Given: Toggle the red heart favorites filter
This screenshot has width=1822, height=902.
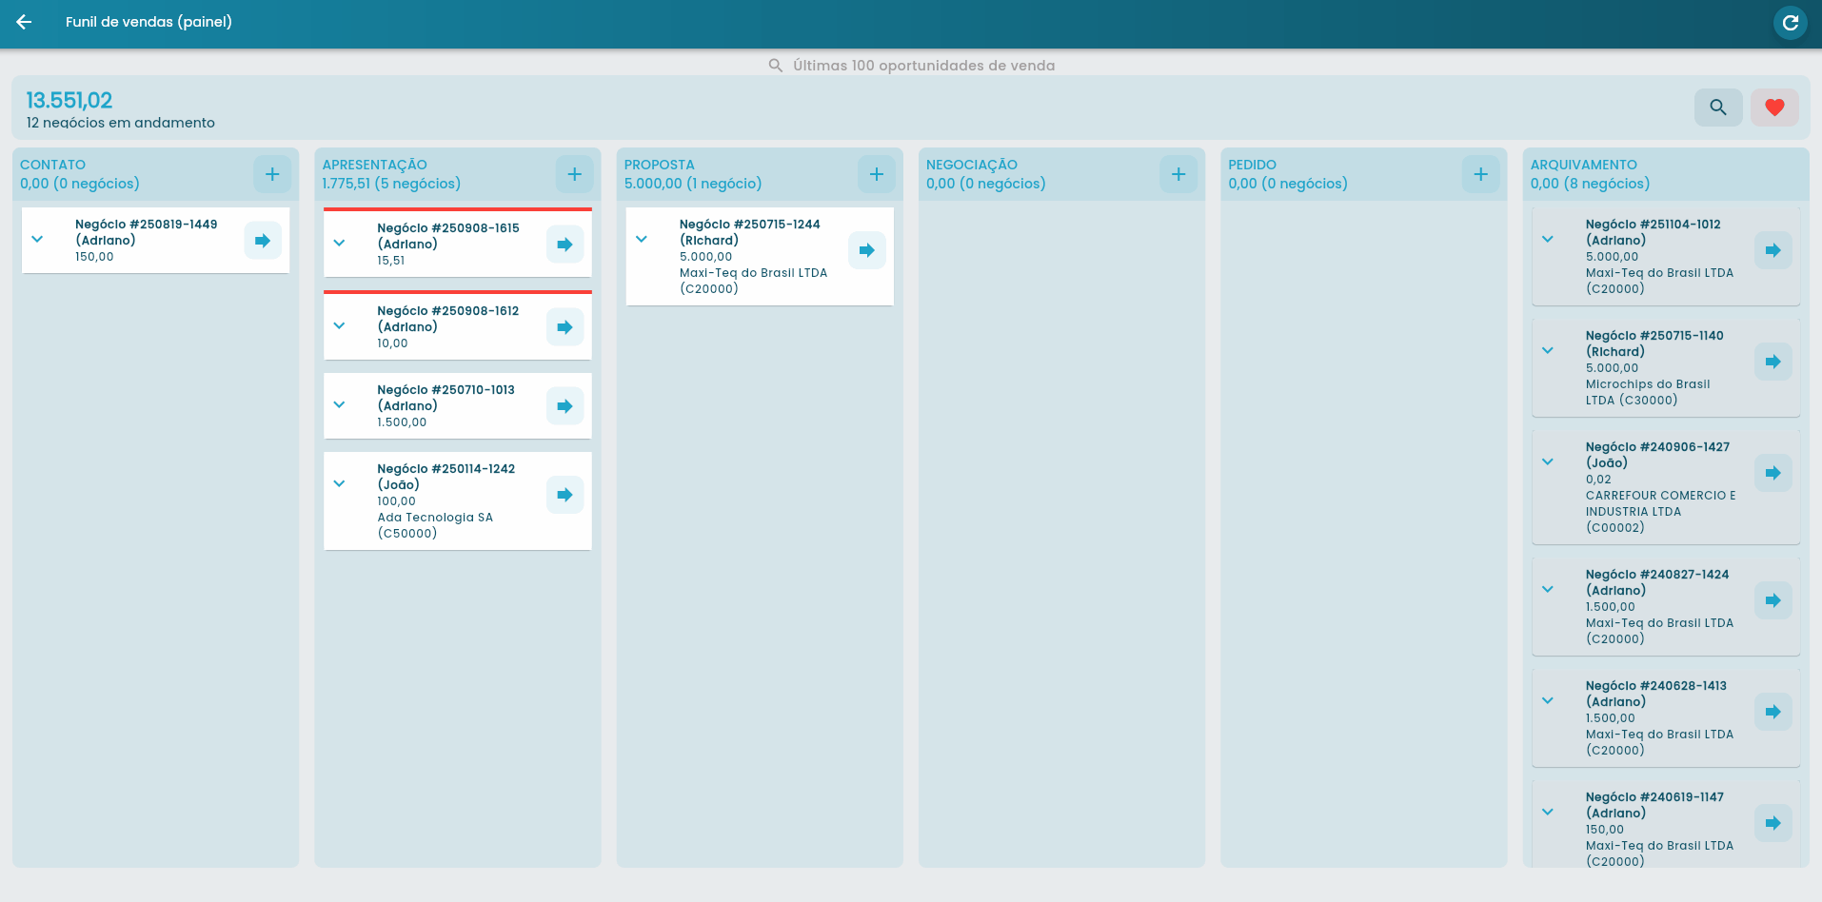Looking at the screenshot, I should pos(1773,108).
